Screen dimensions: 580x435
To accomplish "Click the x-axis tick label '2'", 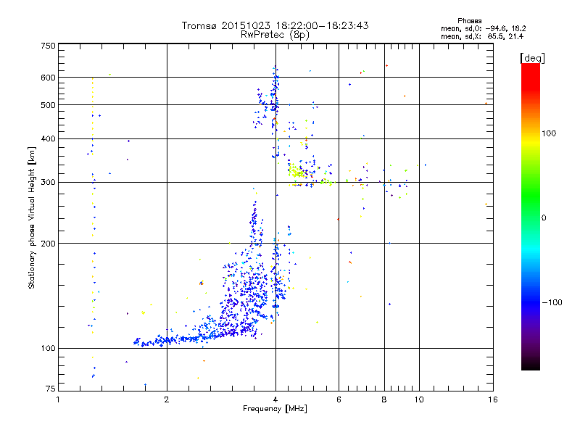I will 167,399.
